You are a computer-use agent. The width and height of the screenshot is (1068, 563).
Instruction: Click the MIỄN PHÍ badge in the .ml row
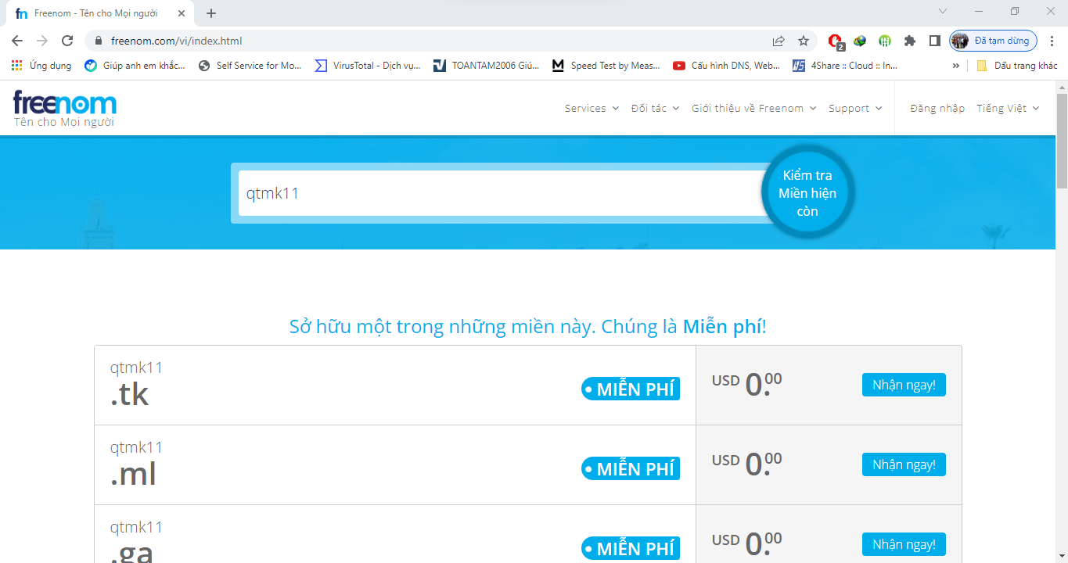click(631, 468)
